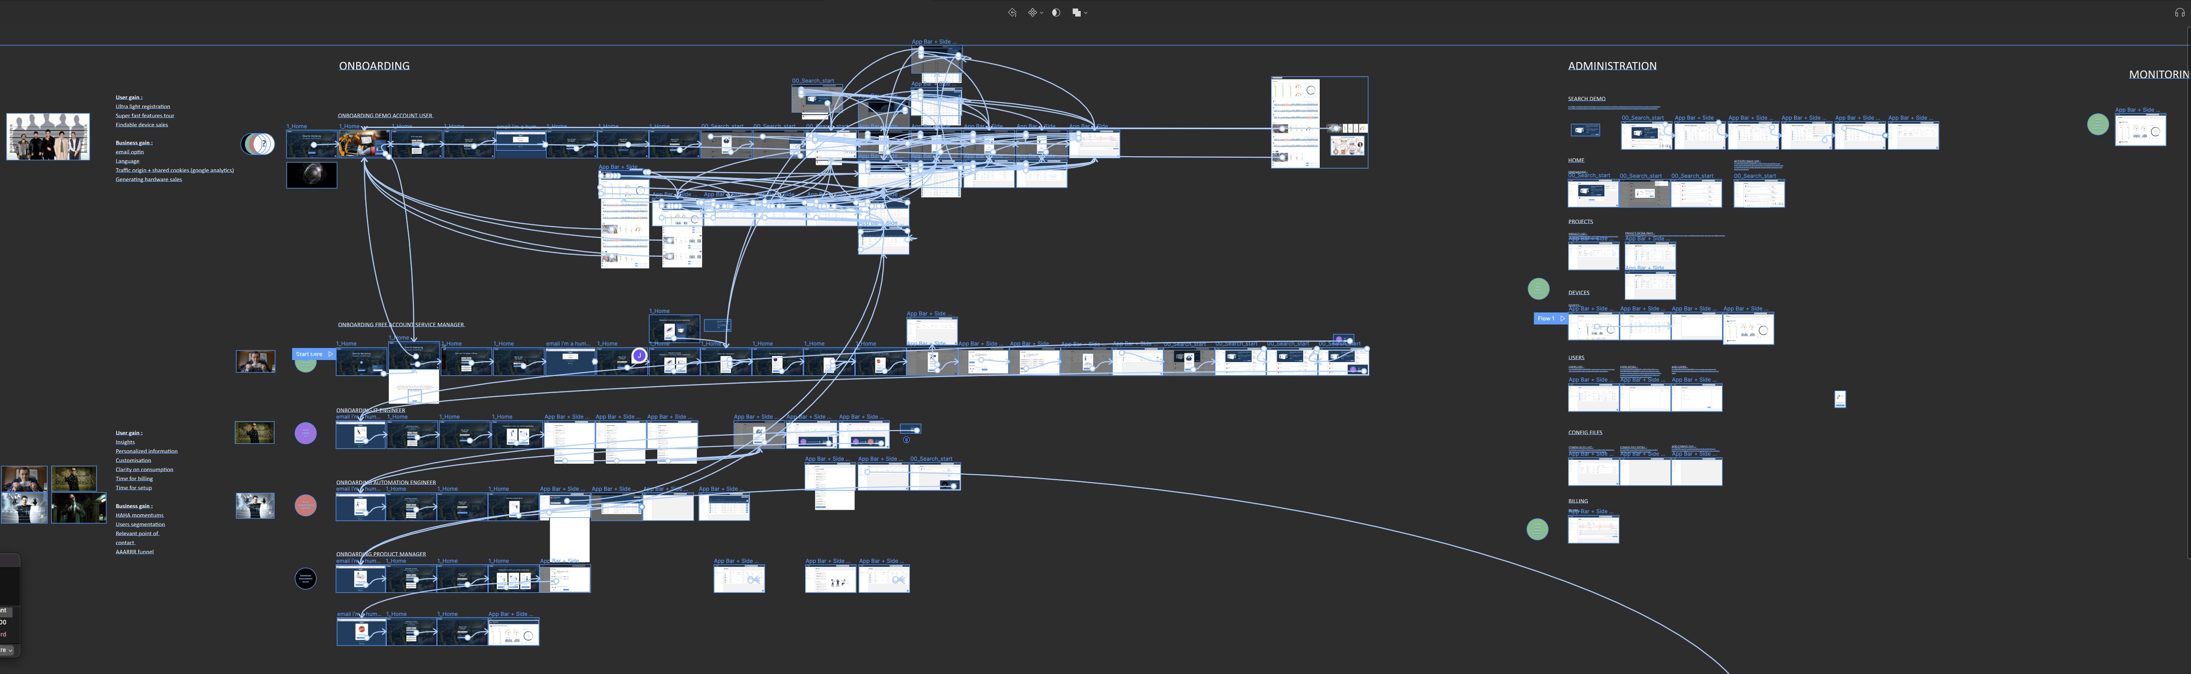This screenshot has height=674, width=2191.
Task: Play the 'Flow 1' prototype flow
Action: (1562, 319)
